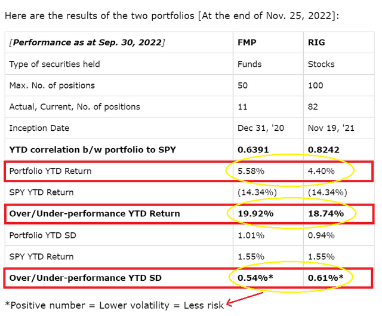This screenshot has width=382, height=316.
Task: Select the FMP column header
Action: pyautogui.click(x=248, y=42)
